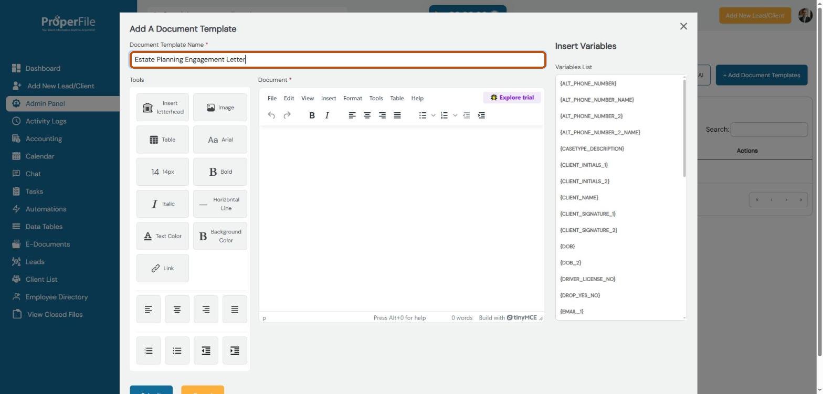Expand the bullet list style dropdown arrow
The height and width of the screenshot is (394, 823).
(433, 115)
